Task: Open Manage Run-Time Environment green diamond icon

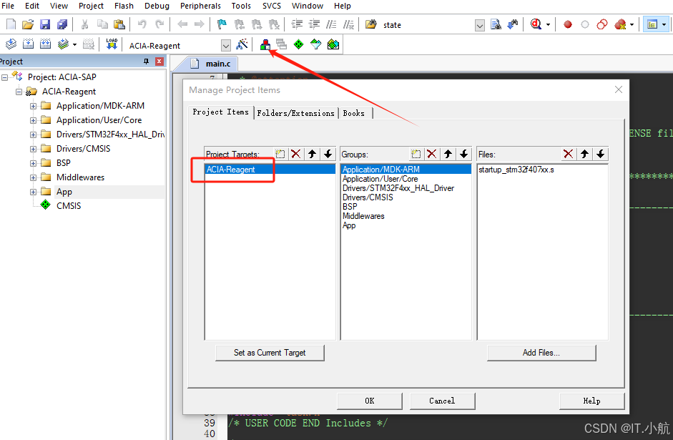Action: (299, 44)
